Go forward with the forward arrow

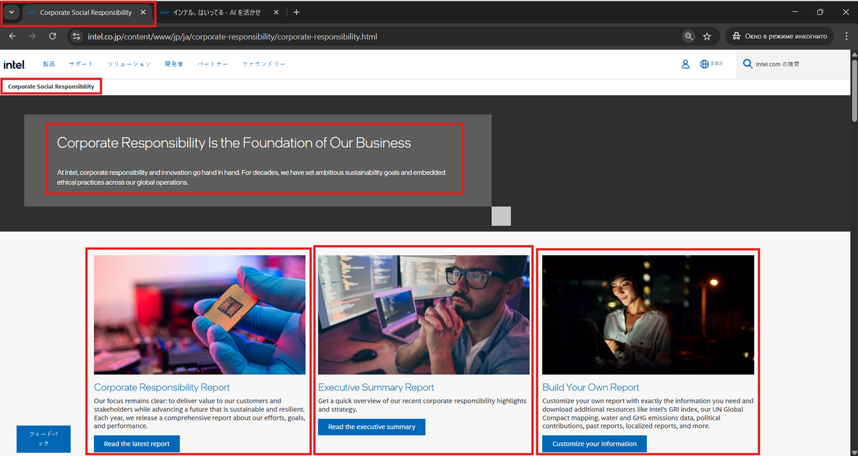coord(32,36)
